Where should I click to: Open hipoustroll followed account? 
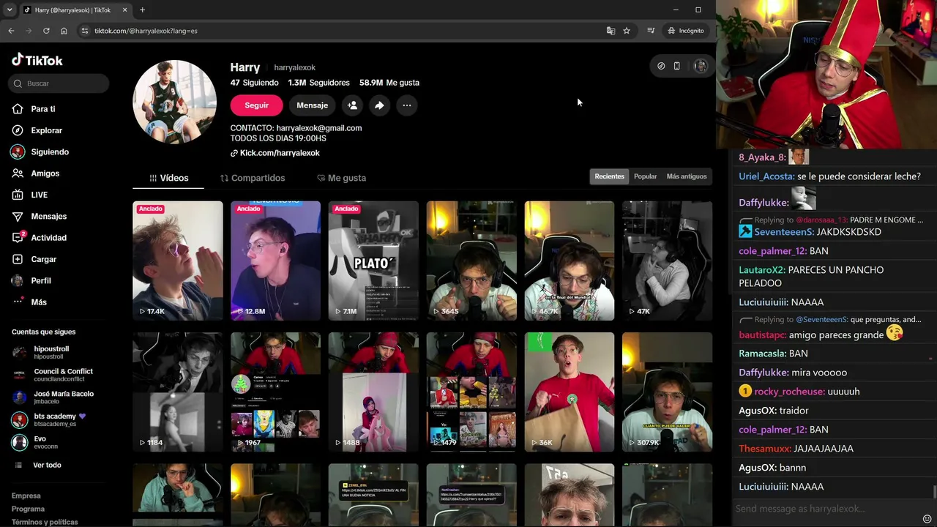pyautogui.click(x=51, y=351)
